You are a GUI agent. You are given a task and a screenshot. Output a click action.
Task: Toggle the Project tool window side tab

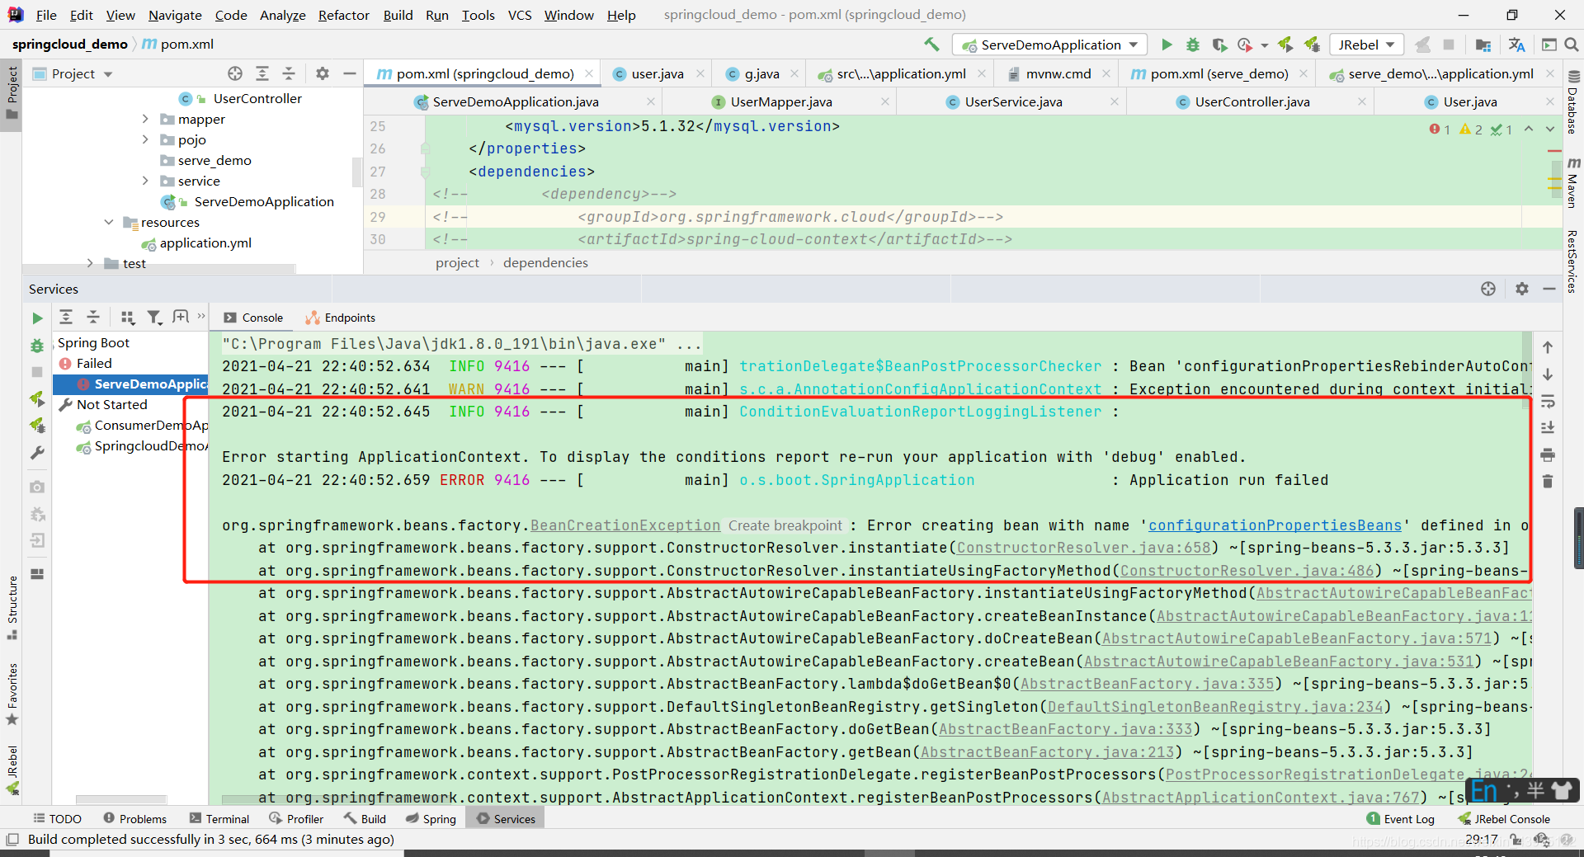[12, 92]
